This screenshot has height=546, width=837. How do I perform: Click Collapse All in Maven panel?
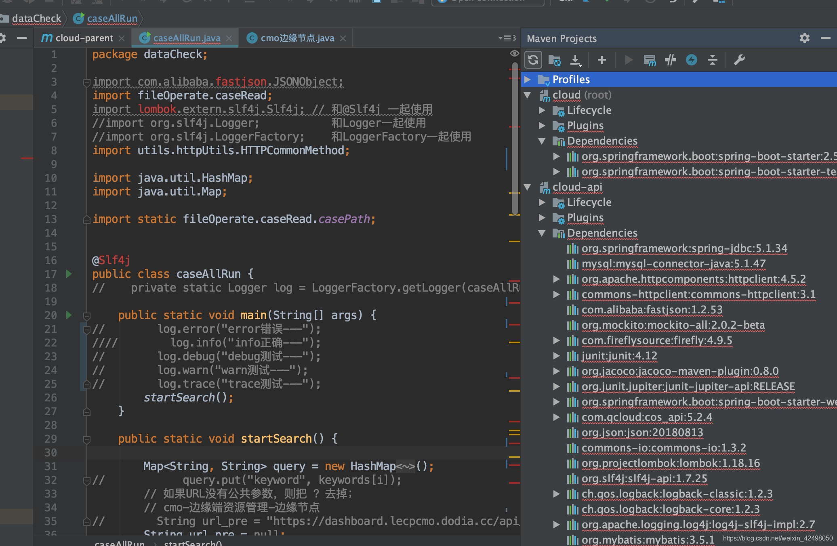tap(712, 60)
